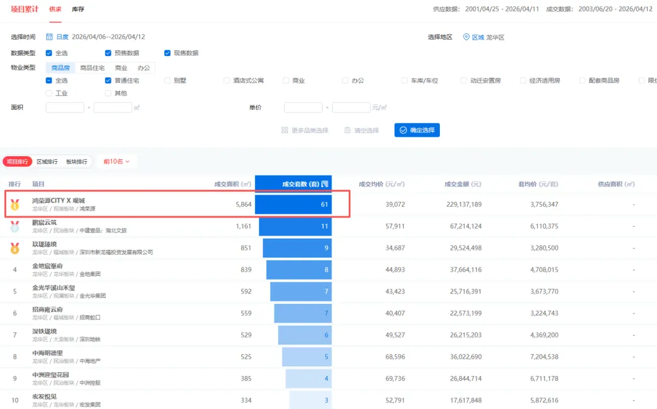Click the 清空选择 button
The height and width of the screenshot is (409, 657).
tap(361, 130)
